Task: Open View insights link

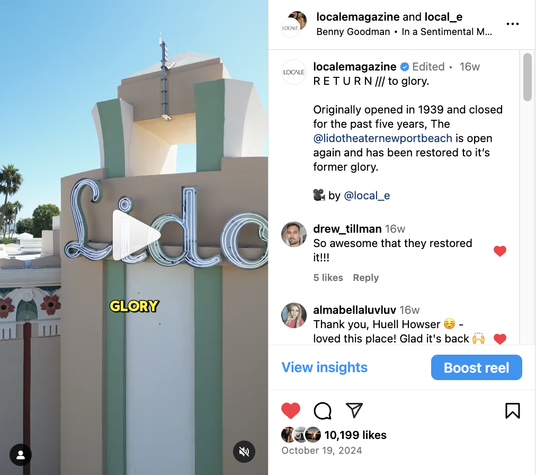Action: pyautogui.click(x=324, y=367)
